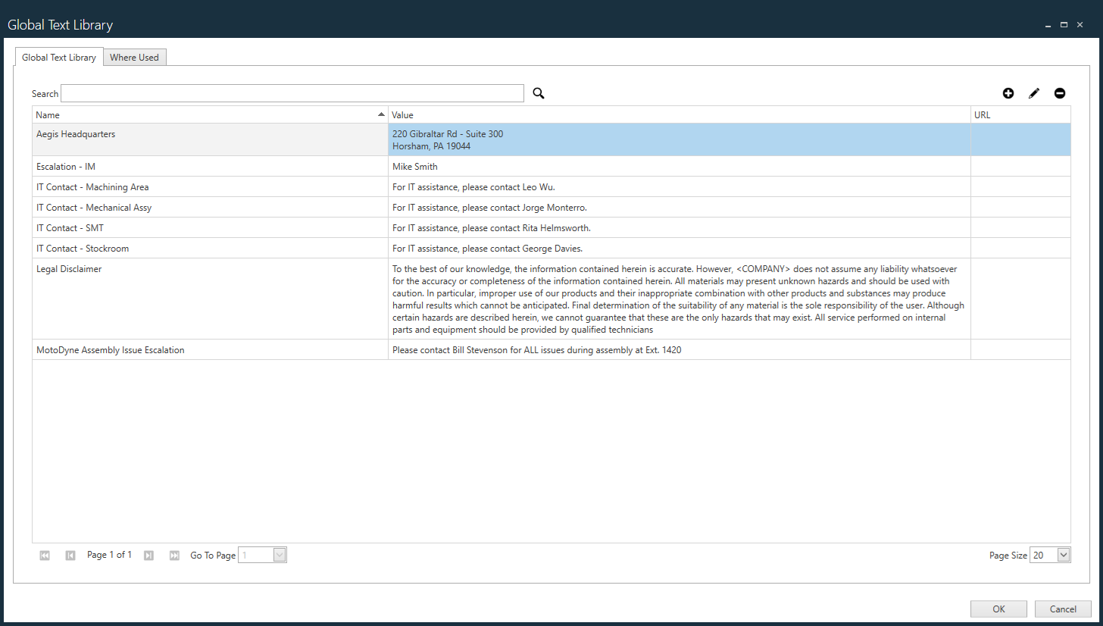Image resolution: width=1103 pixels, height=626 pixels.
Task: Click inside the Search field
Action: point(292,92)
